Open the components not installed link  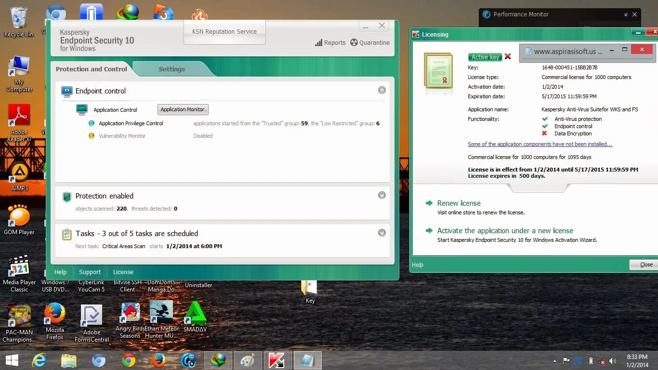540,144
